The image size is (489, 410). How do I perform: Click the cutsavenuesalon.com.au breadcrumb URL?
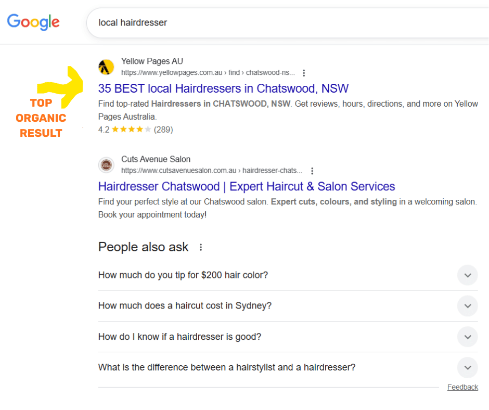[x=213, y=171]
